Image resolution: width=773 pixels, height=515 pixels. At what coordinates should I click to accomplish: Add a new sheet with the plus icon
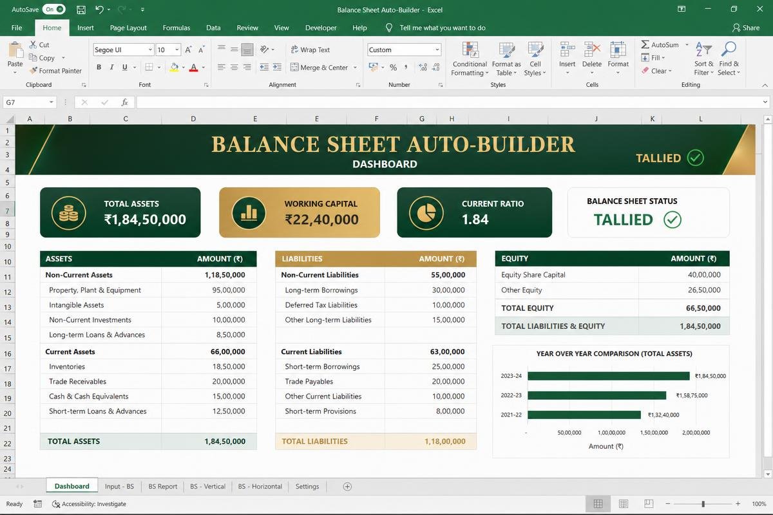coord(347,487)
